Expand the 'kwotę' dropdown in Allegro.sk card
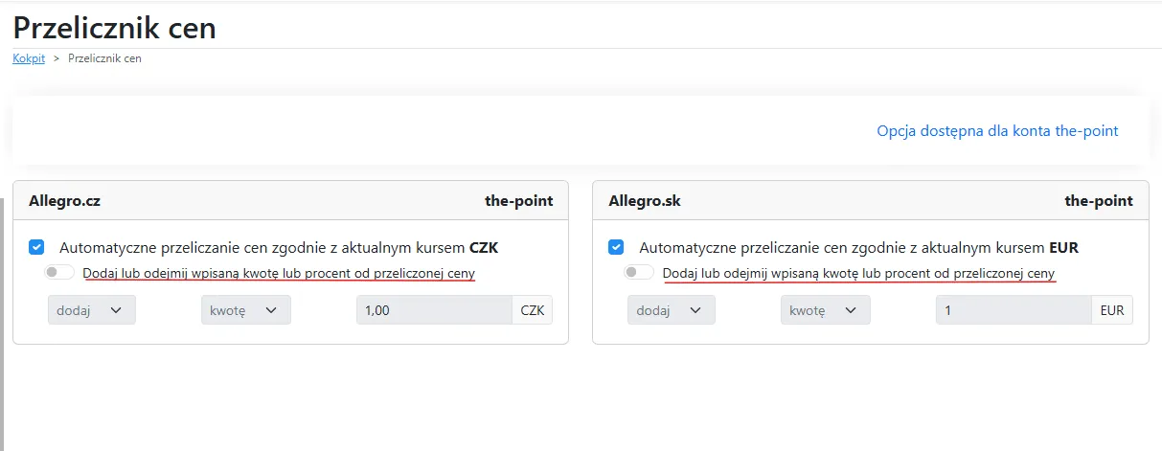 coord(825,310)
